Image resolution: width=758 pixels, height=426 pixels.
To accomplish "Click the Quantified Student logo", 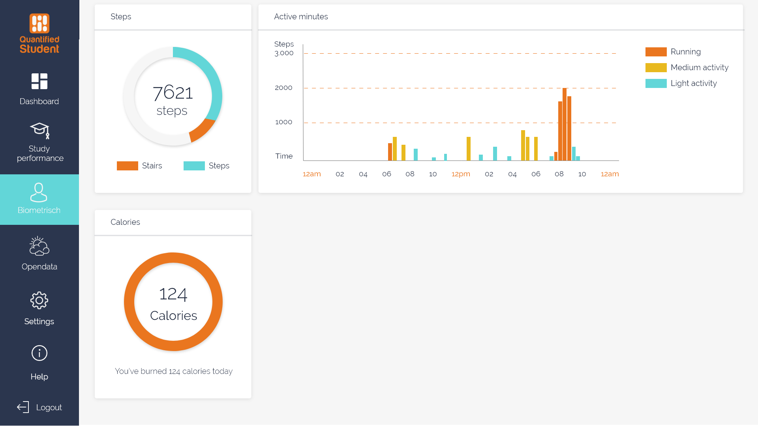I will coord(39,34).
